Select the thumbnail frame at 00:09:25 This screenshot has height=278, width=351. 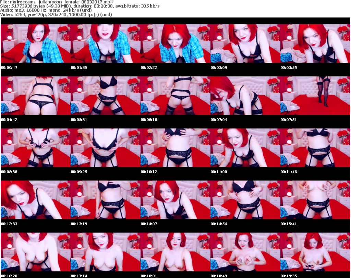(106, 148)
